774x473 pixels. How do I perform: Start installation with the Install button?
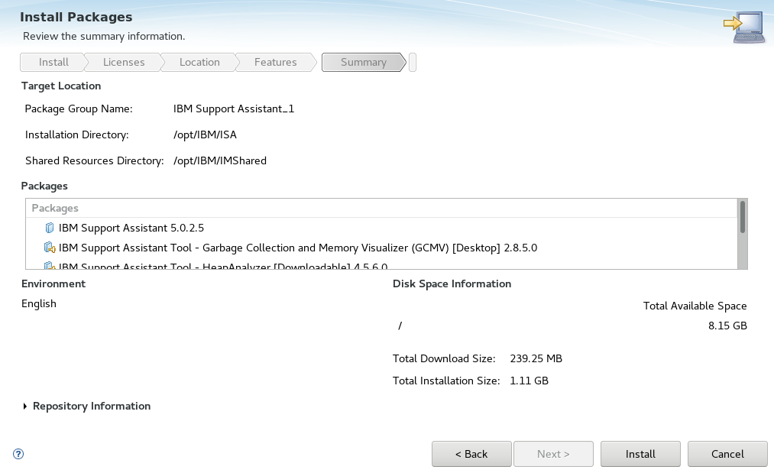coord(640,454)
